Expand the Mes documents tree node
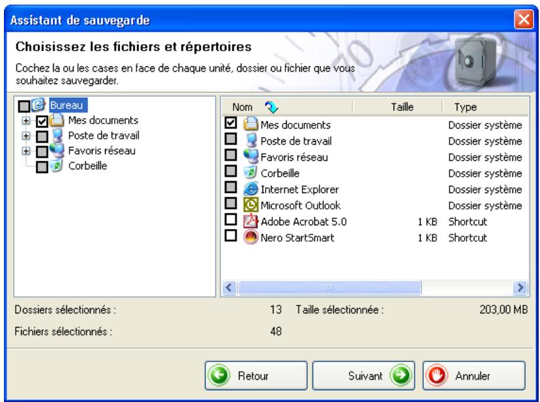This screenshot has width=540, height=402. [26, 121]
